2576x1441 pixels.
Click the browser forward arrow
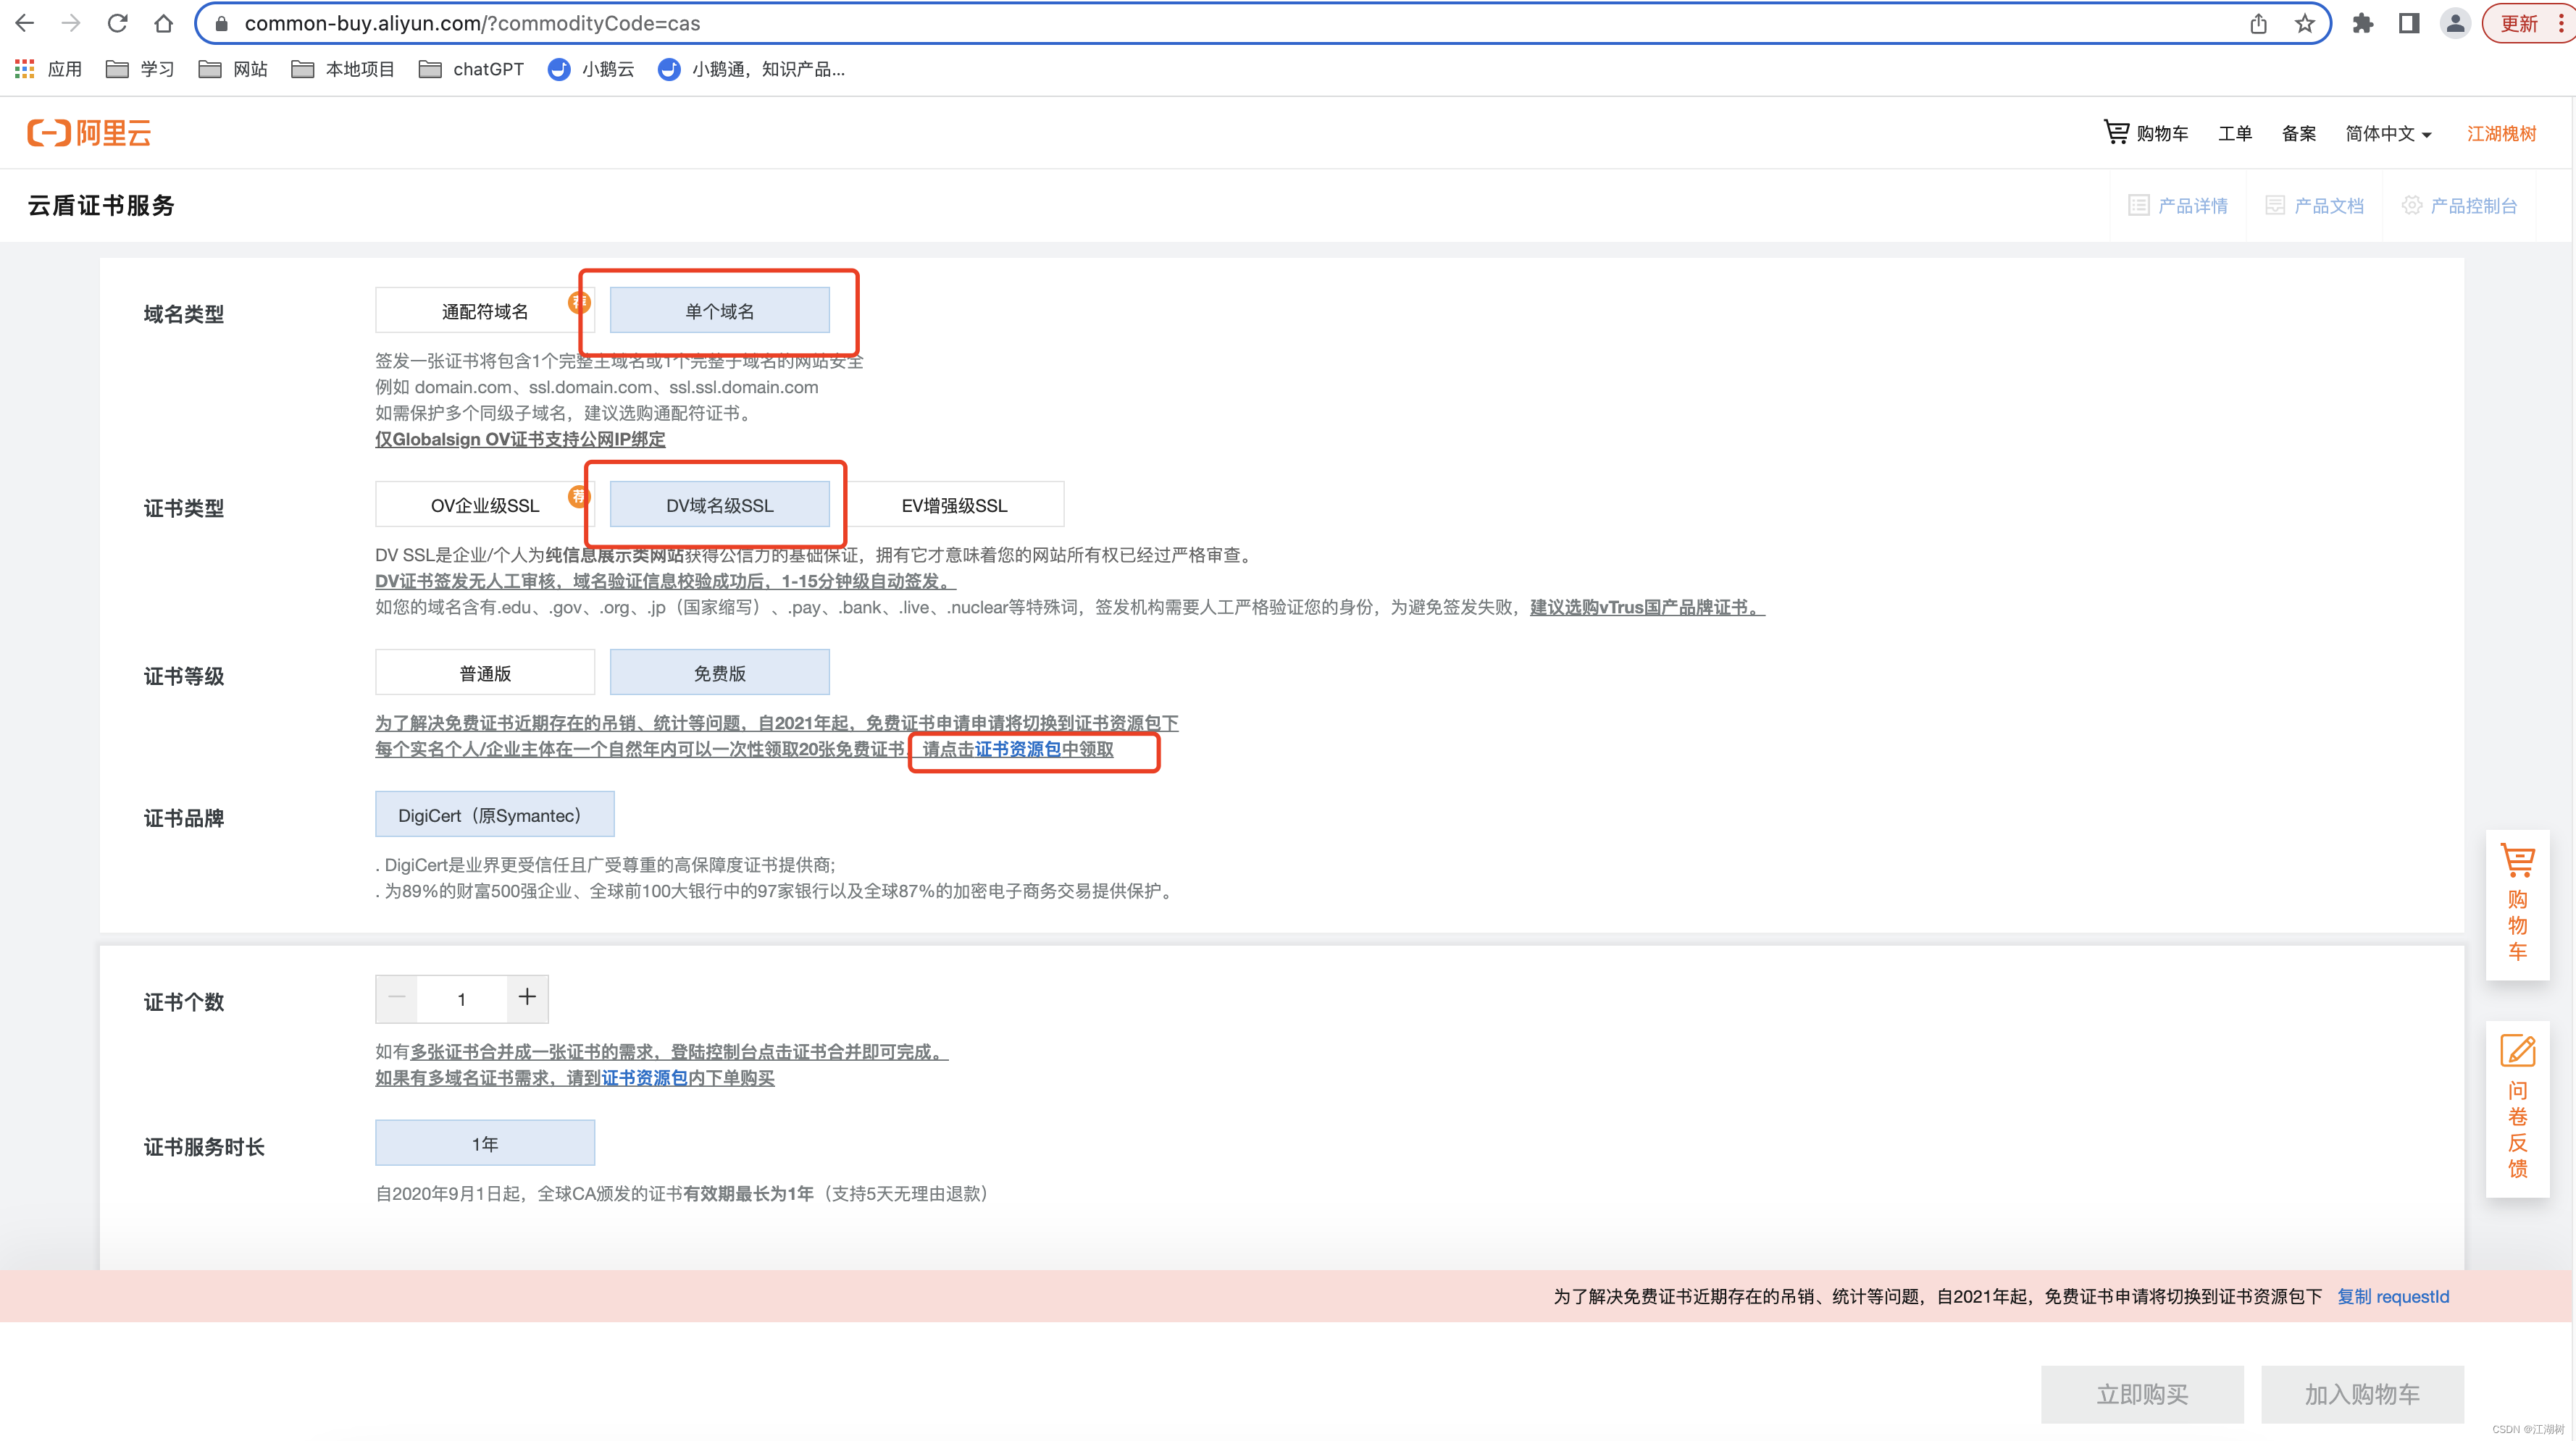(x=70, y=23)
